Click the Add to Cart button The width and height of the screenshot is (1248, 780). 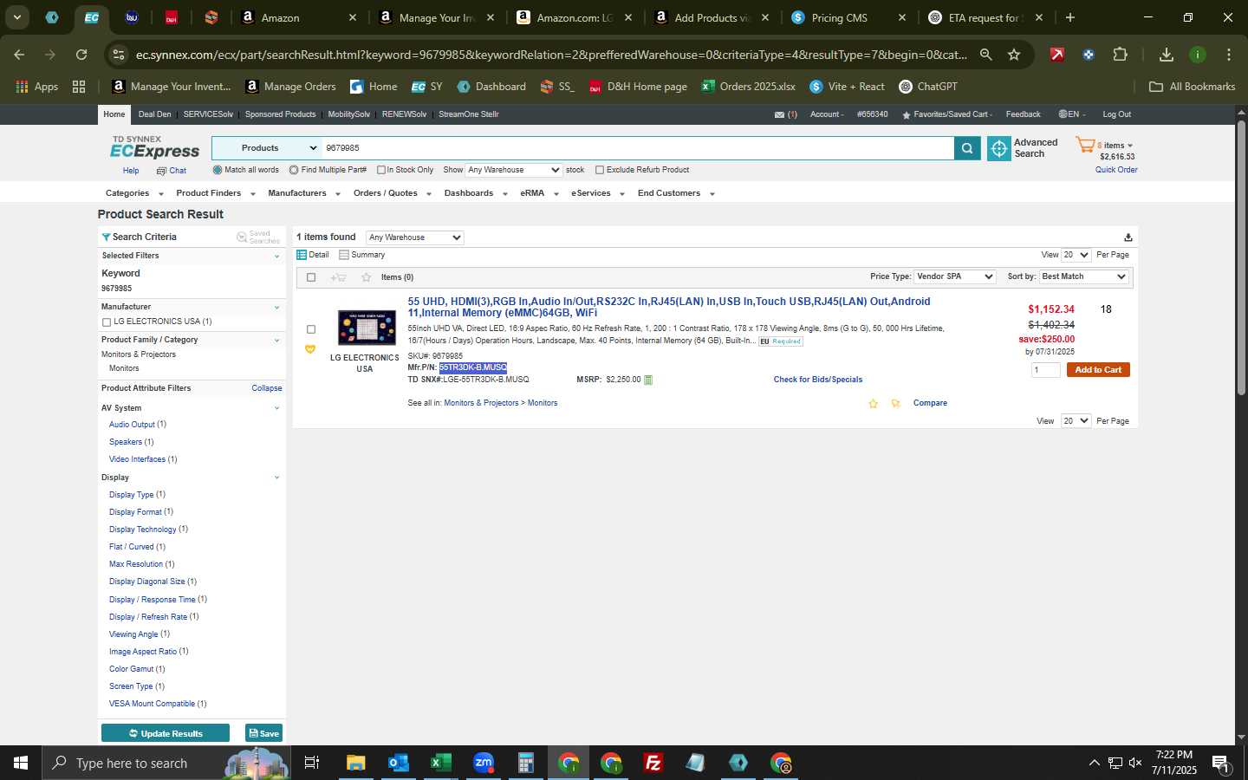point(1098,370)
